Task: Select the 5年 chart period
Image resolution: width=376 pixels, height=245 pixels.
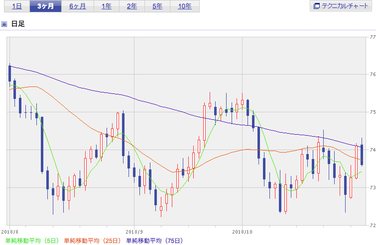Action: [x=157, y=6]
